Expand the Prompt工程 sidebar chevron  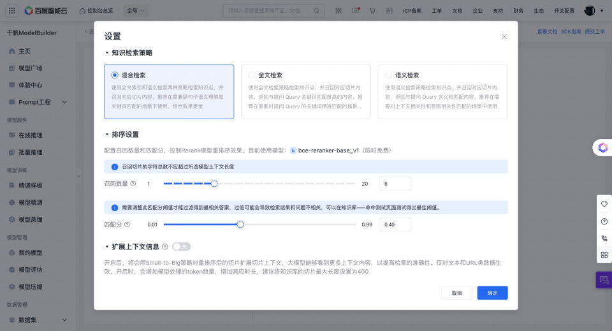tap(65, 102)
